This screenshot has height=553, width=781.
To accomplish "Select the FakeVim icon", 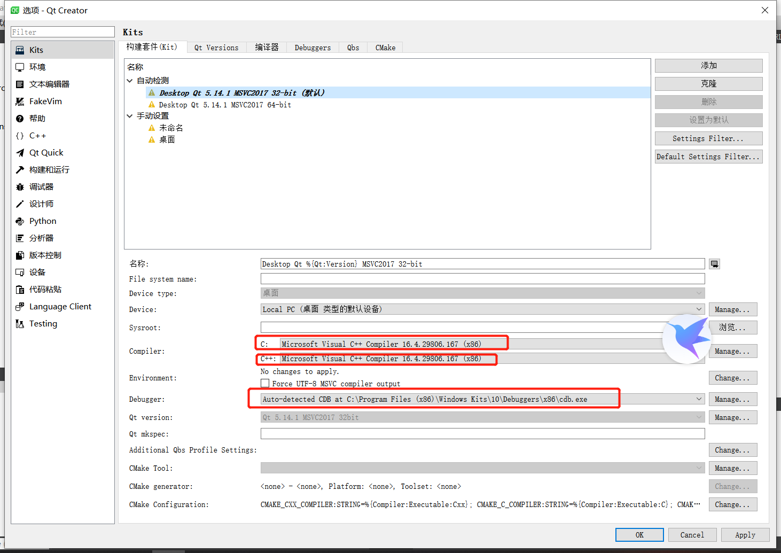I will click(x=20, y=102).
